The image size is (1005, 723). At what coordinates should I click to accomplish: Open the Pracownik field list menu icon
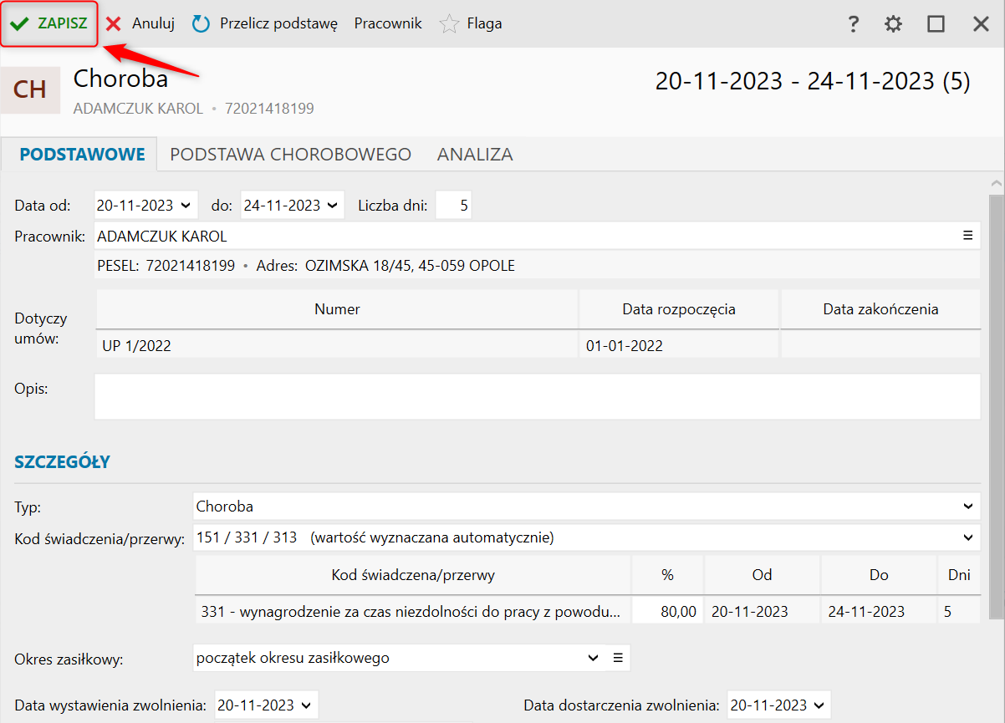pyautogui.click(x=968, y=236)
